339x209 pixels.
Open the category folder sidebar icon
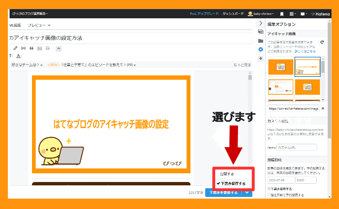pos(261,41)
